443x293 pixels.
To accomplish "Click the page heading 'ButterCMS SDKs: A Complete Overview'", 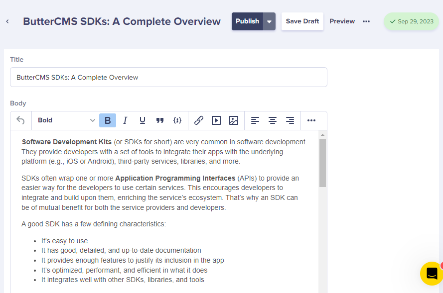I will coord(122,21).
